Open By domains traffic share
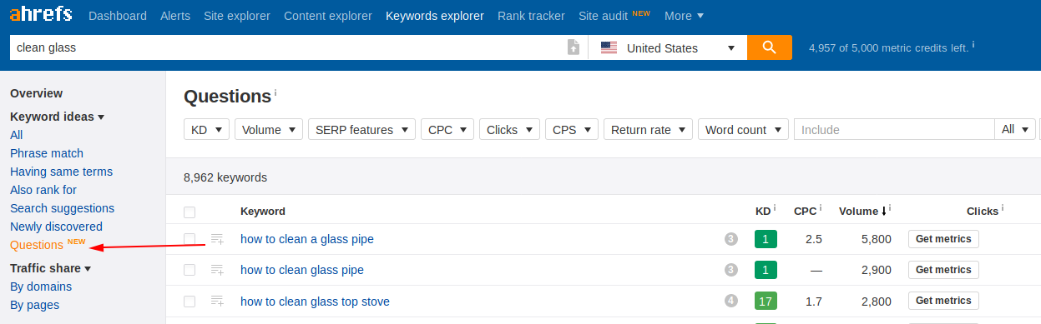 (x=41, y=287)
